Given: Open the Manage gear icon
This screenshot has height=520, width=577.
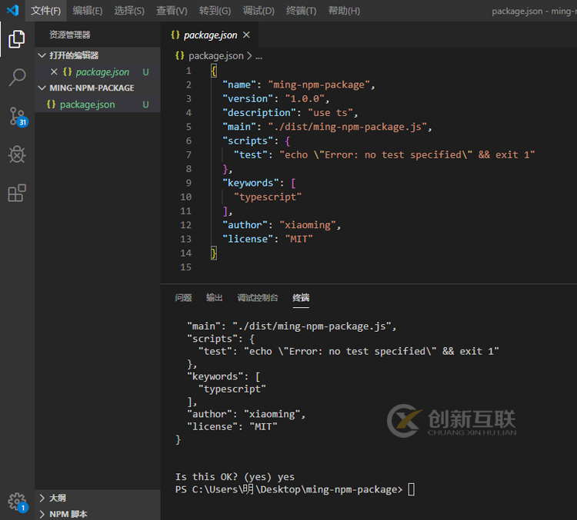Looking at the screenshot, I should [x=17, y=502].
